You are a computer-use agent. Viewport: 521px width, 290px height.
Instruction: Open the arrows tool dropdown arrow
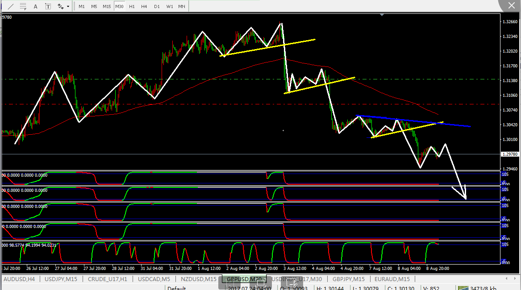pyautogui.click(x=68, y=6)
